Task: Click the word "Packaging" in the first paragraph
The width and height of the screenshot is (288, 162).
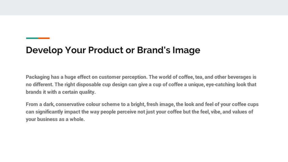Action: click(x=38, y=77)
